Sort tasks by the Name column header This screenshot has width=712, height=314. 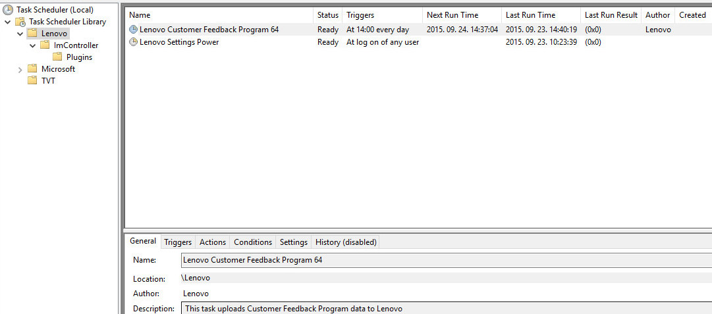[219, 15]
